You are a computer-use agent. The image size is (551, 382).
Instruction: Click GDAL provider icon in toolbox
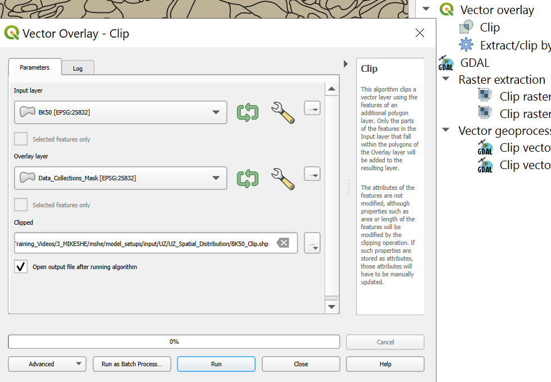(446, 62)
